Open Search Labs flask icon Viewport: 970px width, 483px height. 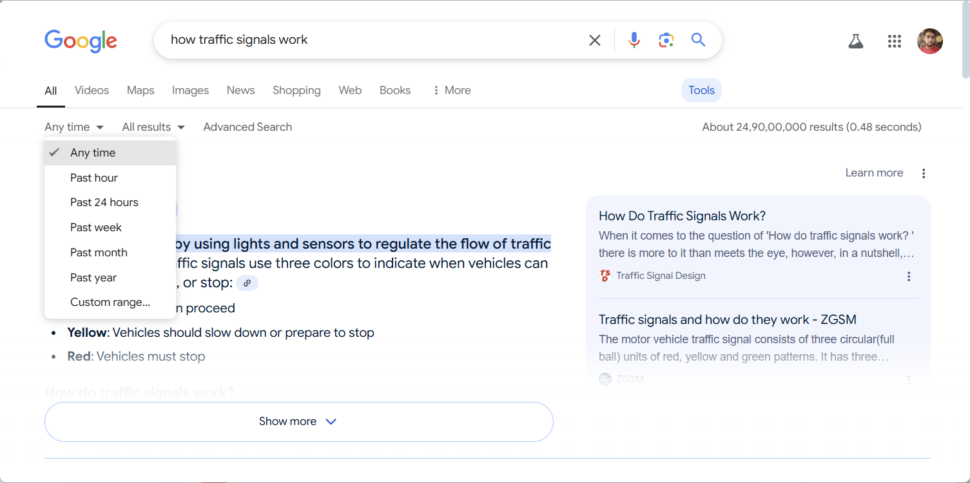(856, 41)
